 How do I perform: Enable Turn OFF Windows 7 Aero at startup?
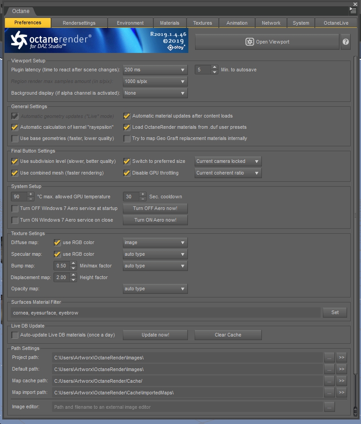pos(15,209)
